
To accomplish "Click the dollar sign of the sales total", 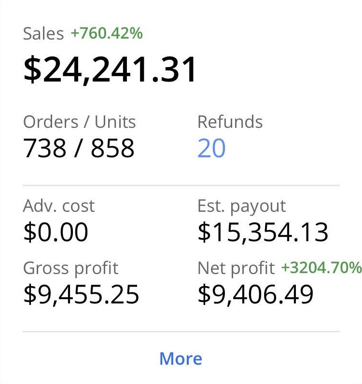I will click(32, 69).
